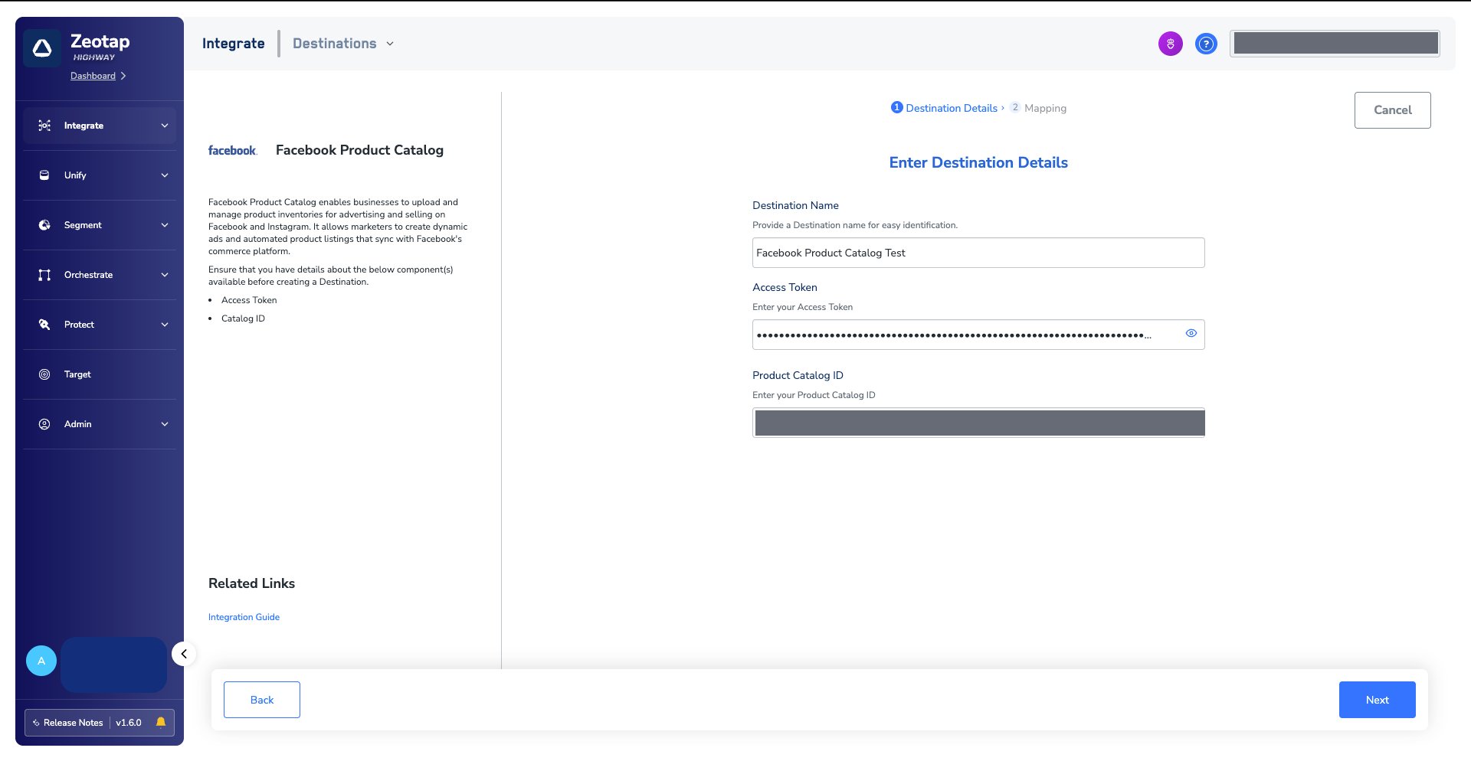Image resolution: width=1471 pixels, height=761 pixels.
Task: Click the purple icon in header
Action: (1170, 44)
